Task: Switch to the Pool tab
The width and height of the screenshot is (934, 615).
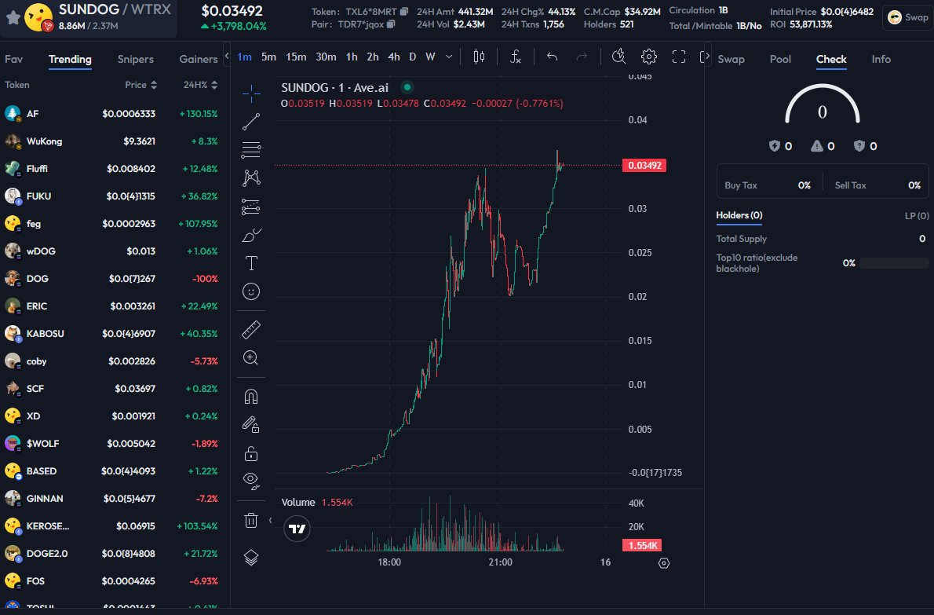Action: [779, 59]
